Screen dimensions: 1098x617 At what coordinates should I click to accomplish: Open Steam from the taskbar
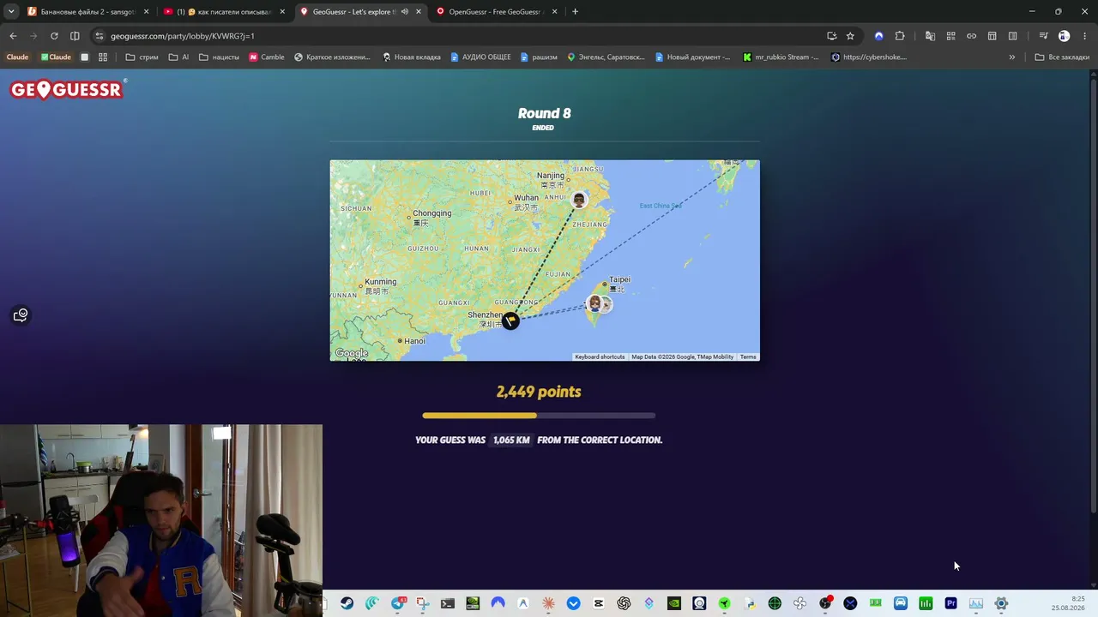[347, 604]
